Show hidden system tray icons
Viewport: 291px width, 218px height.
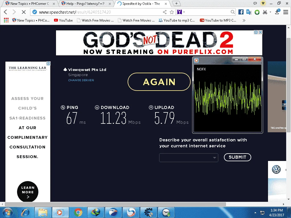point(255,213)
